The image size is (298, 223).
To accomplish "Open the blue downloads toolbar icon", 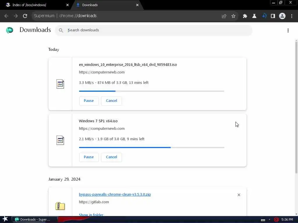I will tap(264, 16).
